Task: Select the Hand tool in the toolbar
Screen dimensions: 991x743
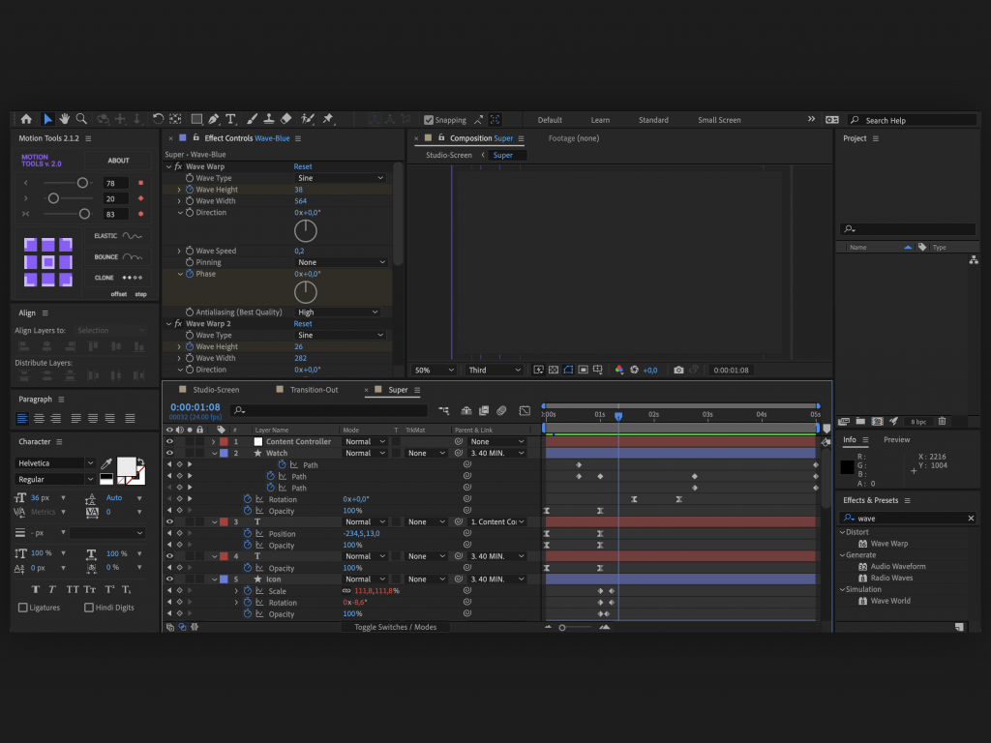Action: 65,118
